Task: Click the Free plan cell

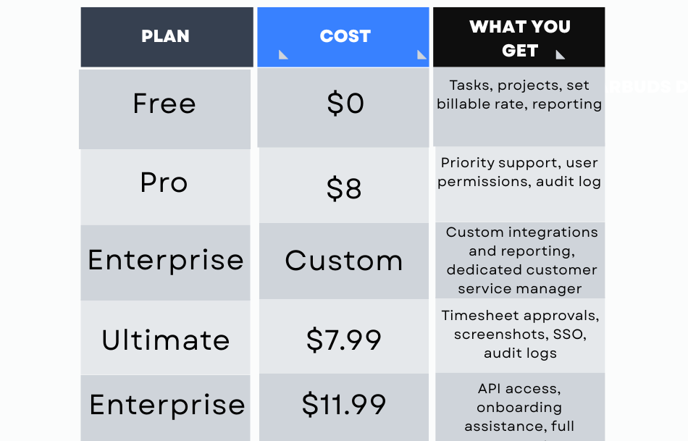Action: (165, 109)
